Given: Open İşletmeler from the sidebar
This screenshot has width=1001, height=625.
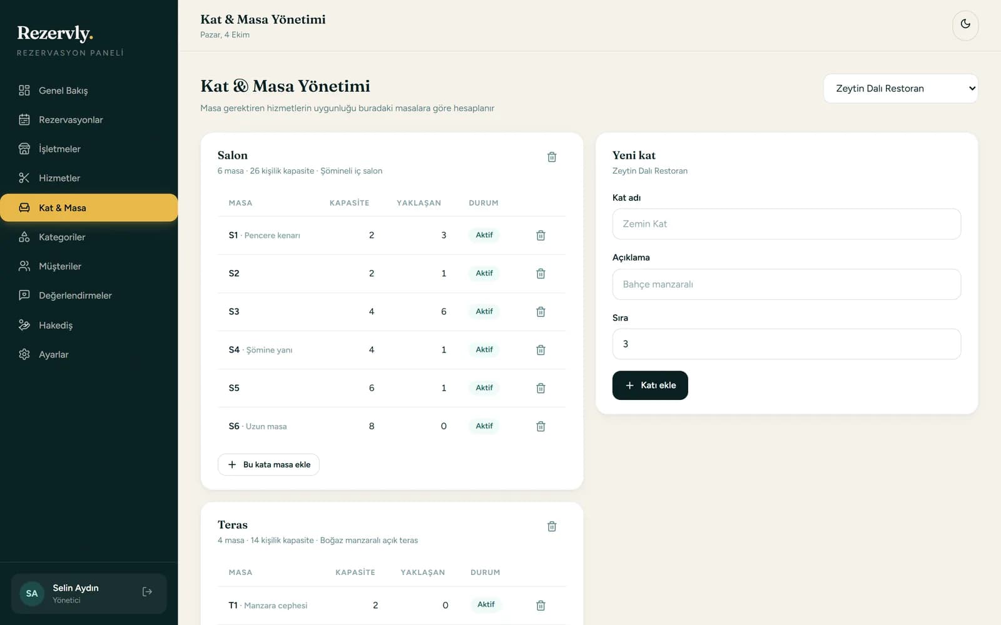Looking at the screenshot, I should click(x=89, y=149).
